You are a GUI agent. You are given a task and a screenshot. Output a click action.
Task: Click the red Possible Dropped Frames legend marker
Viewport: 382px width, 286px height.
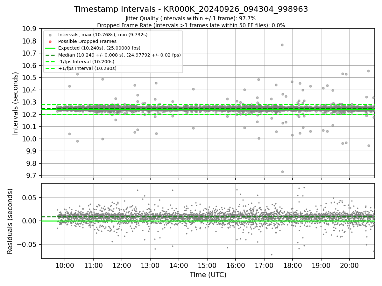(x=50, y=41)
